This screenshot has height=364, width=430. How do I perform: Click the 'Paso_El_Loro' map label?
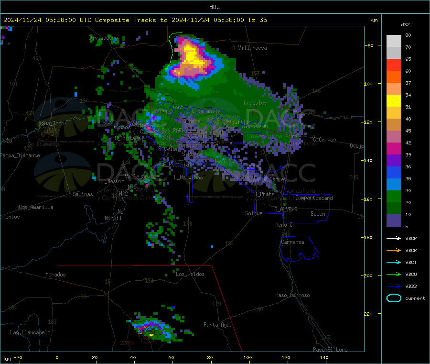point(330,350)
